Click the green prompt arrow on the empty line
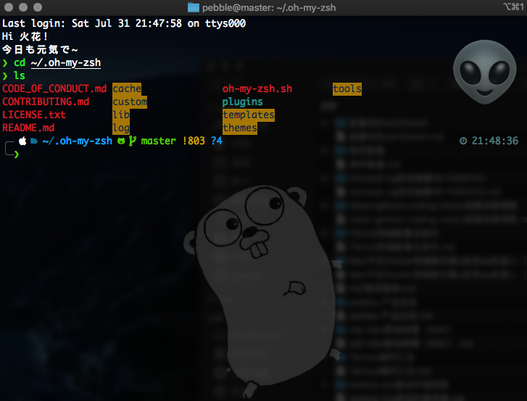 click(17, 154)
